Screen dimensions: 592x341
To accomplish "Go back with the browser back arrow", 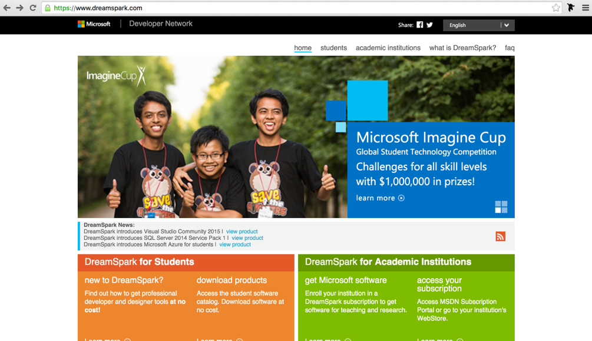I will tap(7, 8).
